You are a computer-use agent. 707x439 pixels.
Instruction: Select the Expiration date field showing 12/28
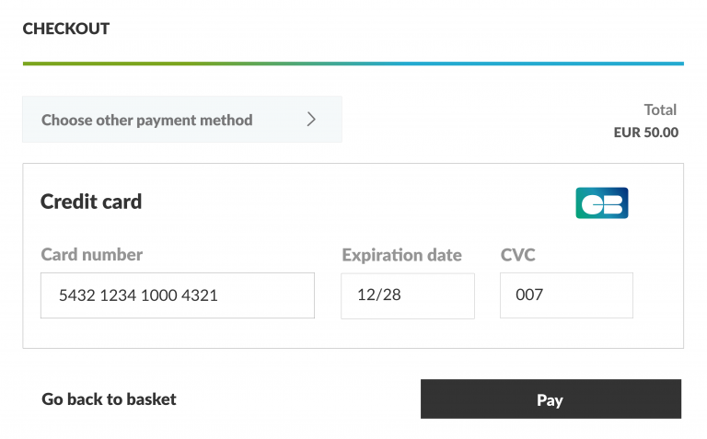(x=407, y=295)
